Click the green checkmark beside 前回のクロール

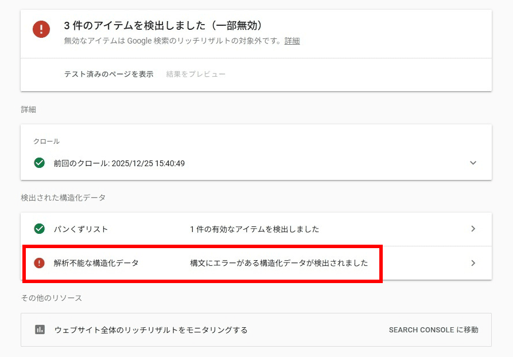[x=38, y=163]
